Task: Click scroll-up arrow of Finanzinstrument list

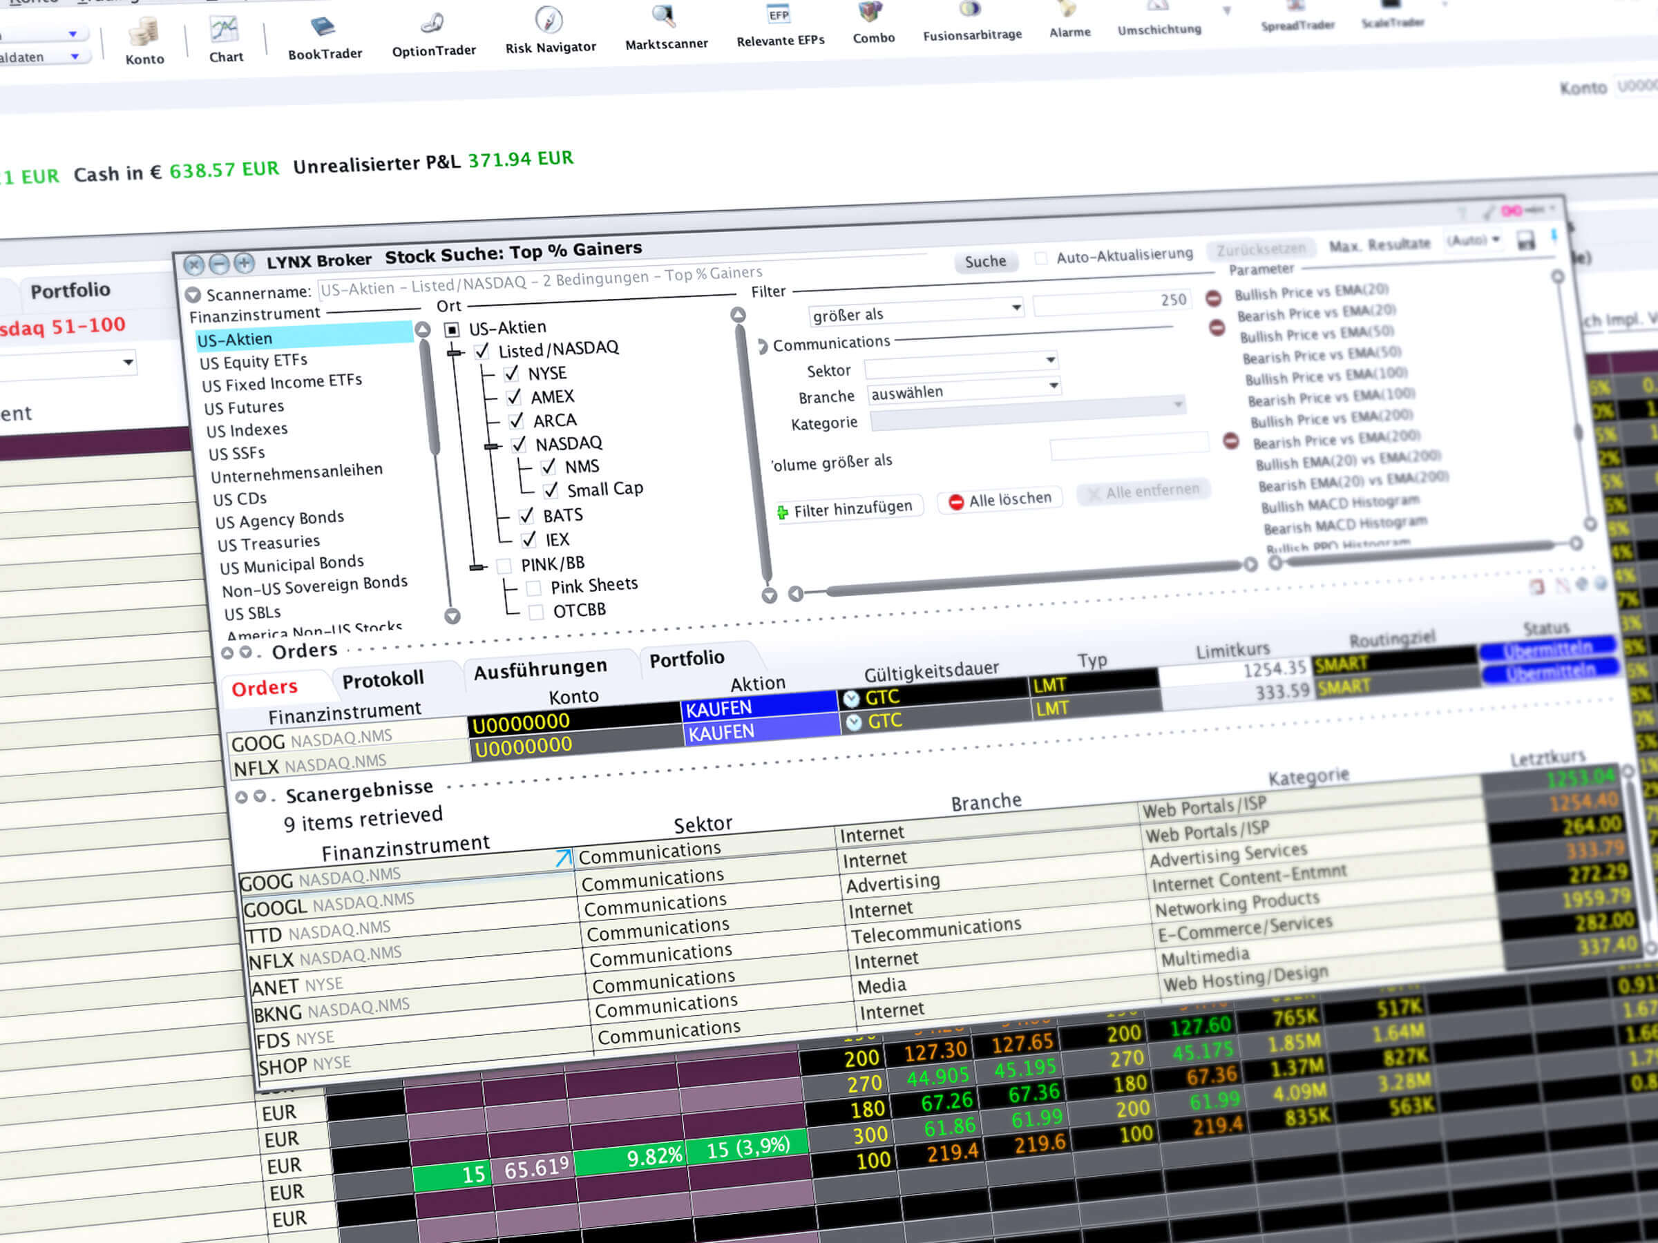Action: [423, 329]
